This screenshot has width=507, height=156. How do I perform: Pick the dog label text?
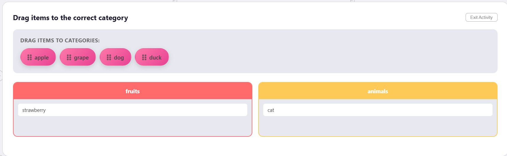click(x=119, y=57)
